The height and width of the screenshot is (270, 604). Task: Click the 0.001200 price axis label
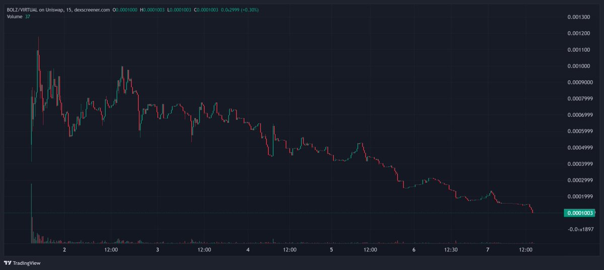pos(579,34)
